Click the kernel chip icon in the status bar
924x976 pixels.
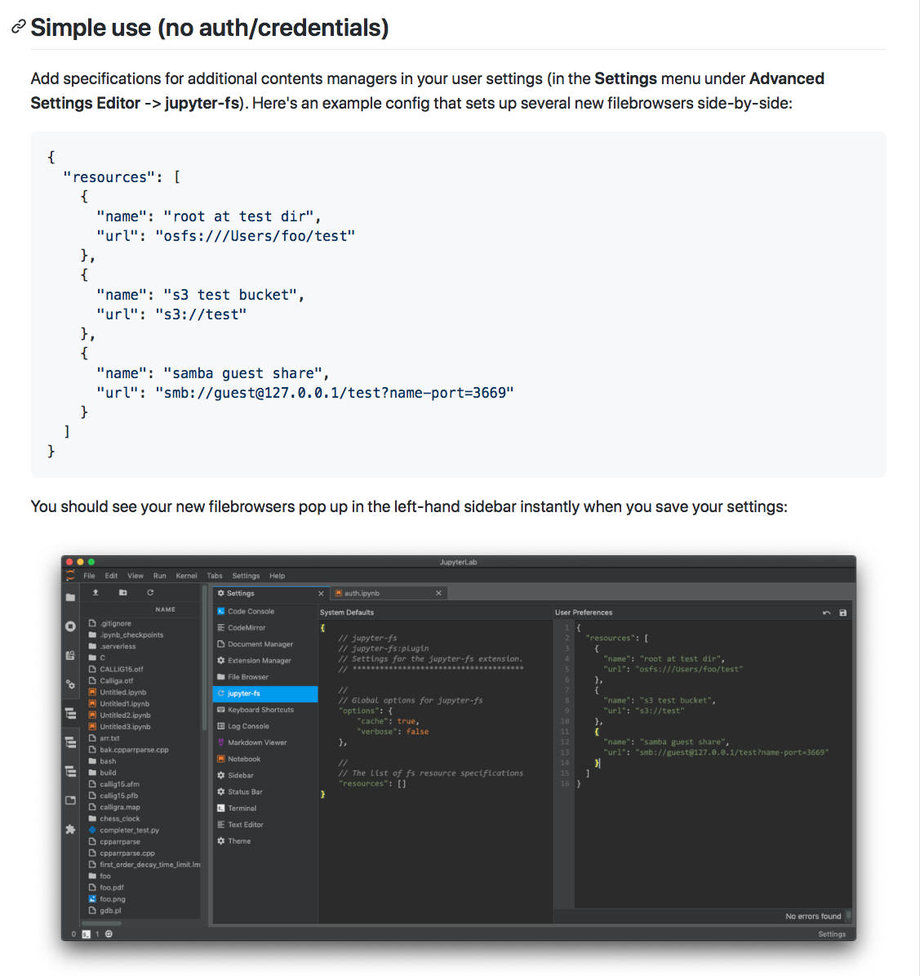[x=109, y=934]
